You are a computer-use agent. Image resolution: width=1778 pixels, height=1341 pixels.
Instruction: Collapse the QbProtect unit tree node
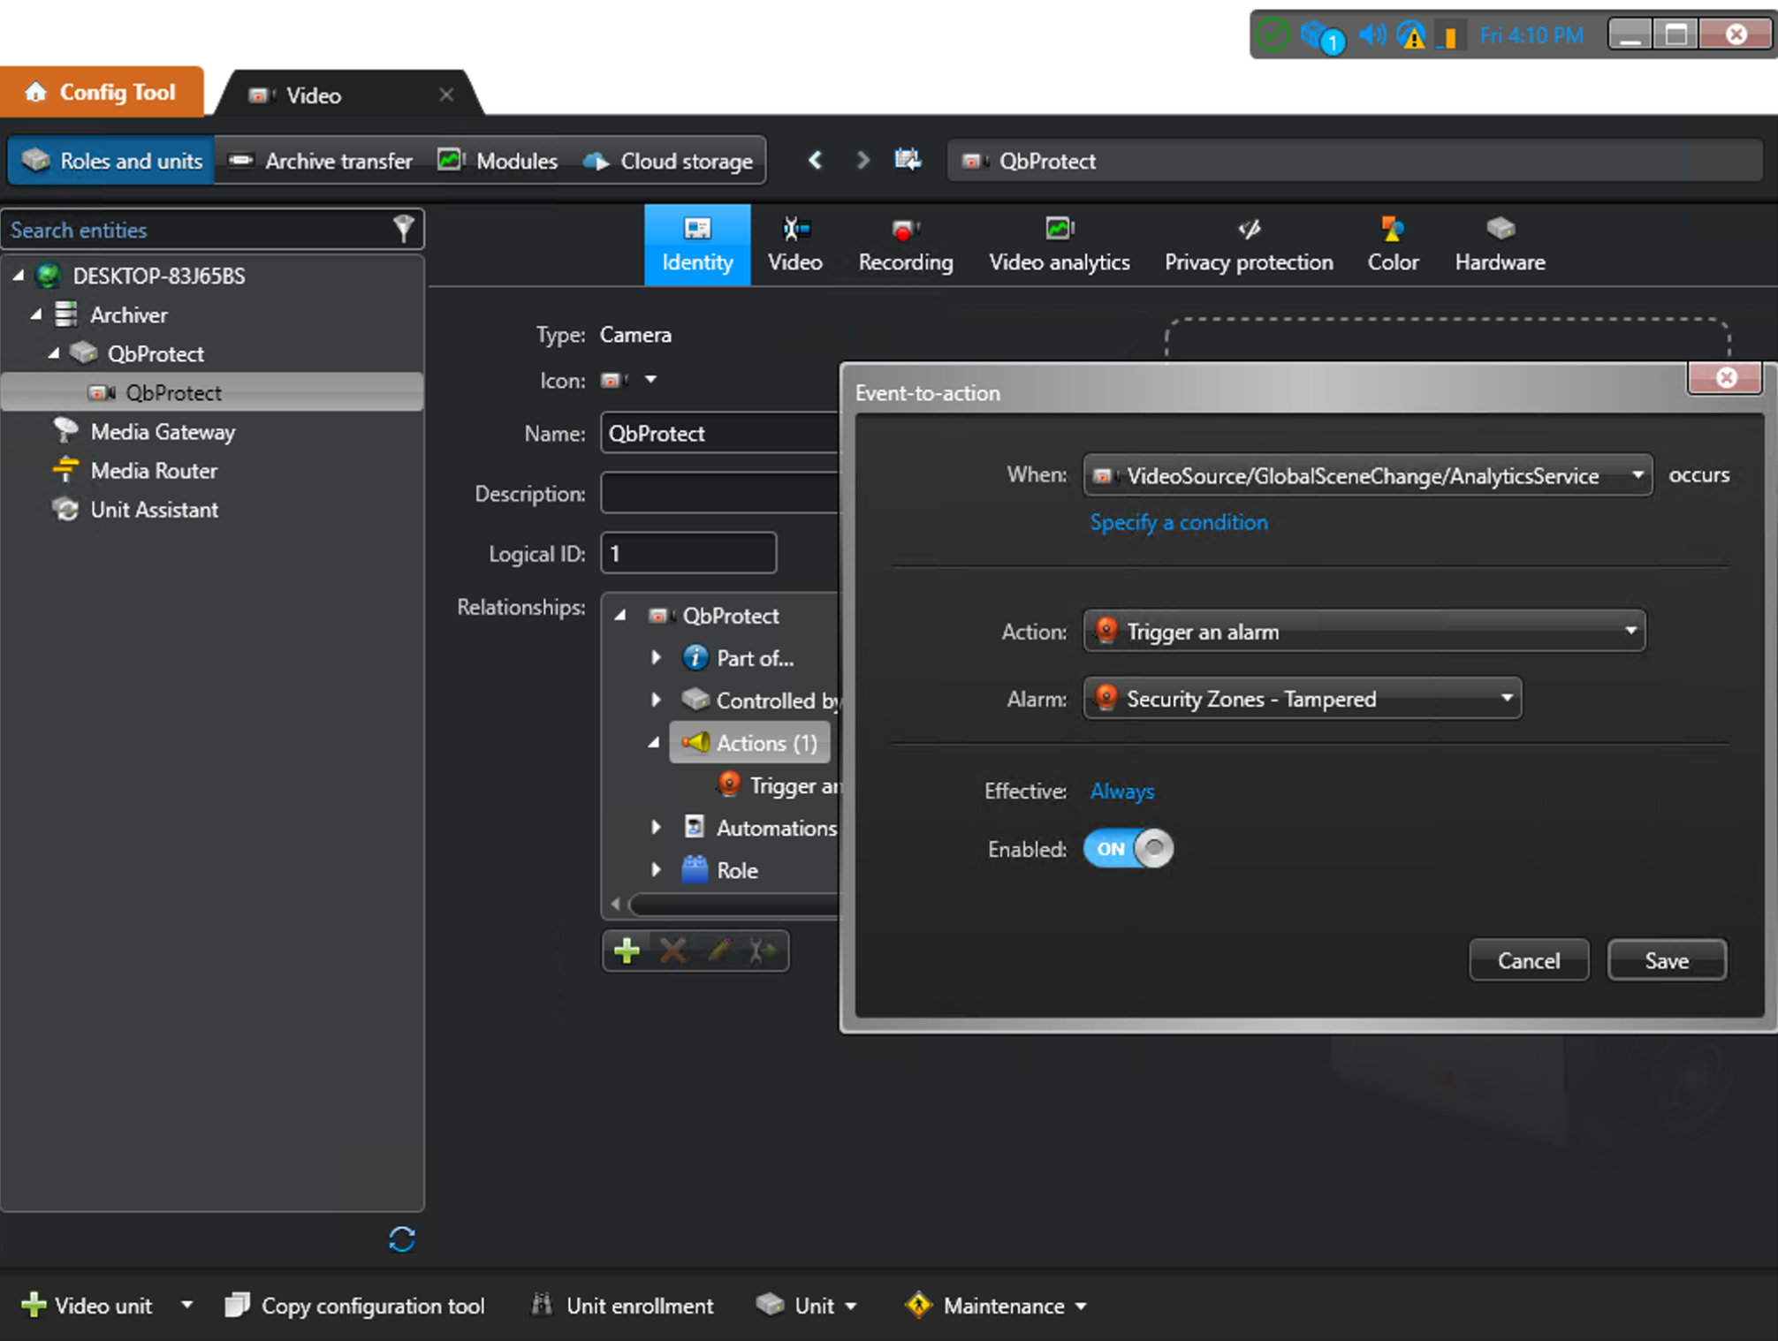[54, 353]
